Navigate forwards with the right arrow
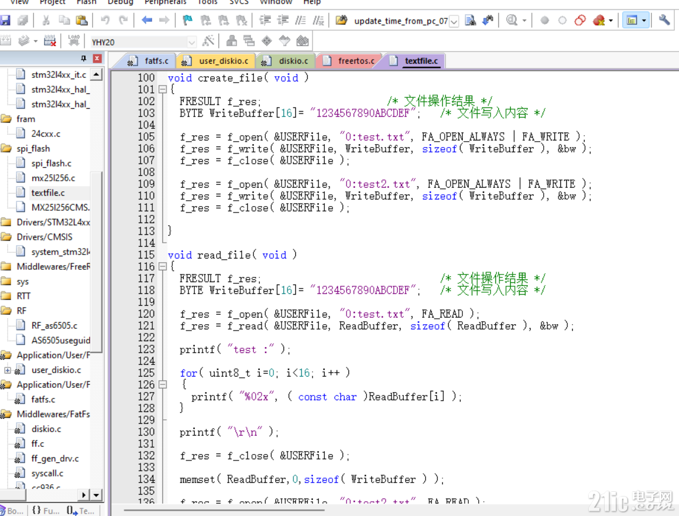The width and height of the screenshot is (679, 516). (164, 20)
